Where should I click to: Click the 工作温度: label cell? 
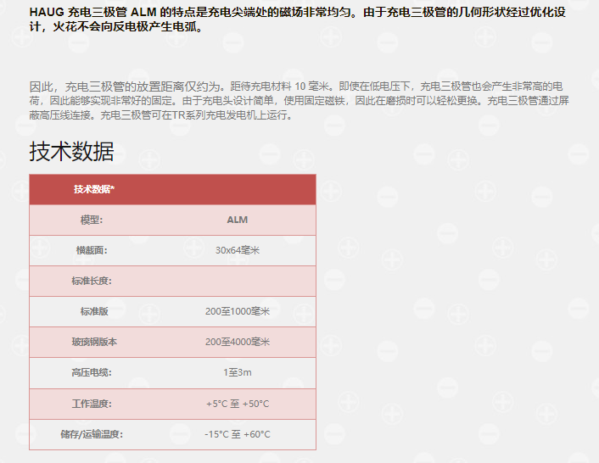(x=92, y=404)
